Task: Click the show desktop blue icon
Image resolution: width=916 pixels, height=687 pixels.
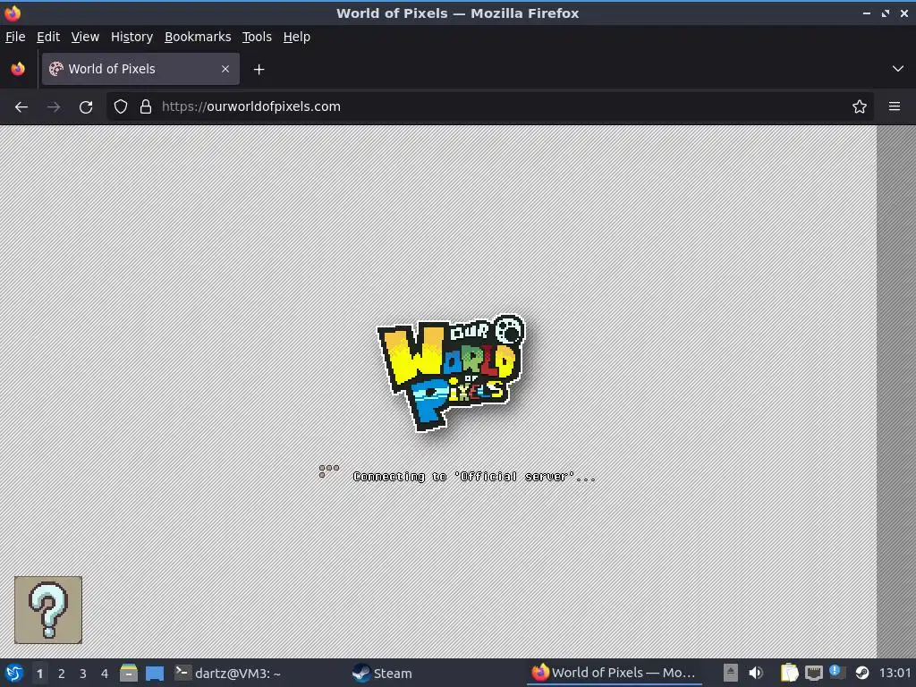Action: tap(155, 673)
